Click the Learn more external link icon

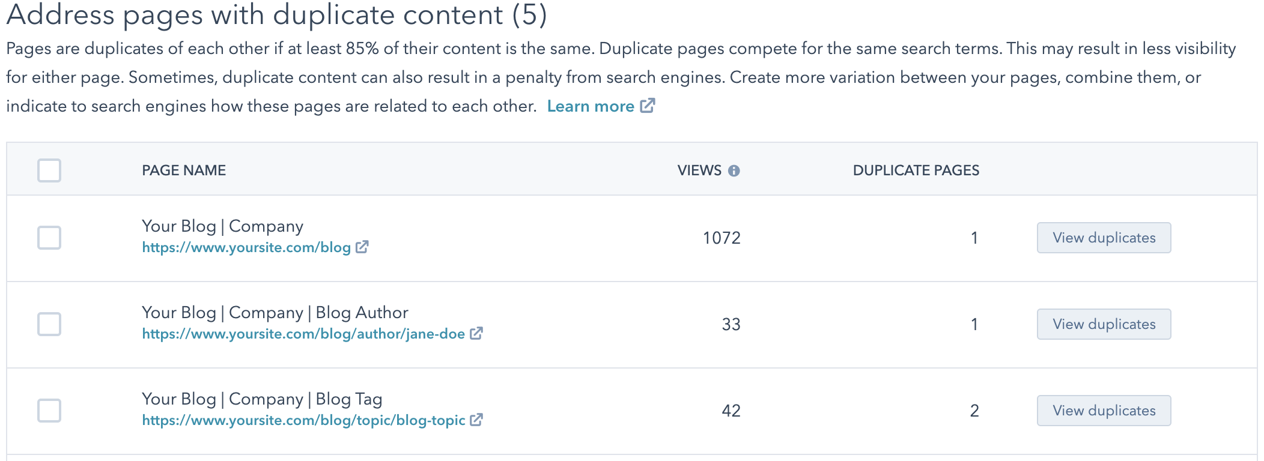click(x=648, y=106)
